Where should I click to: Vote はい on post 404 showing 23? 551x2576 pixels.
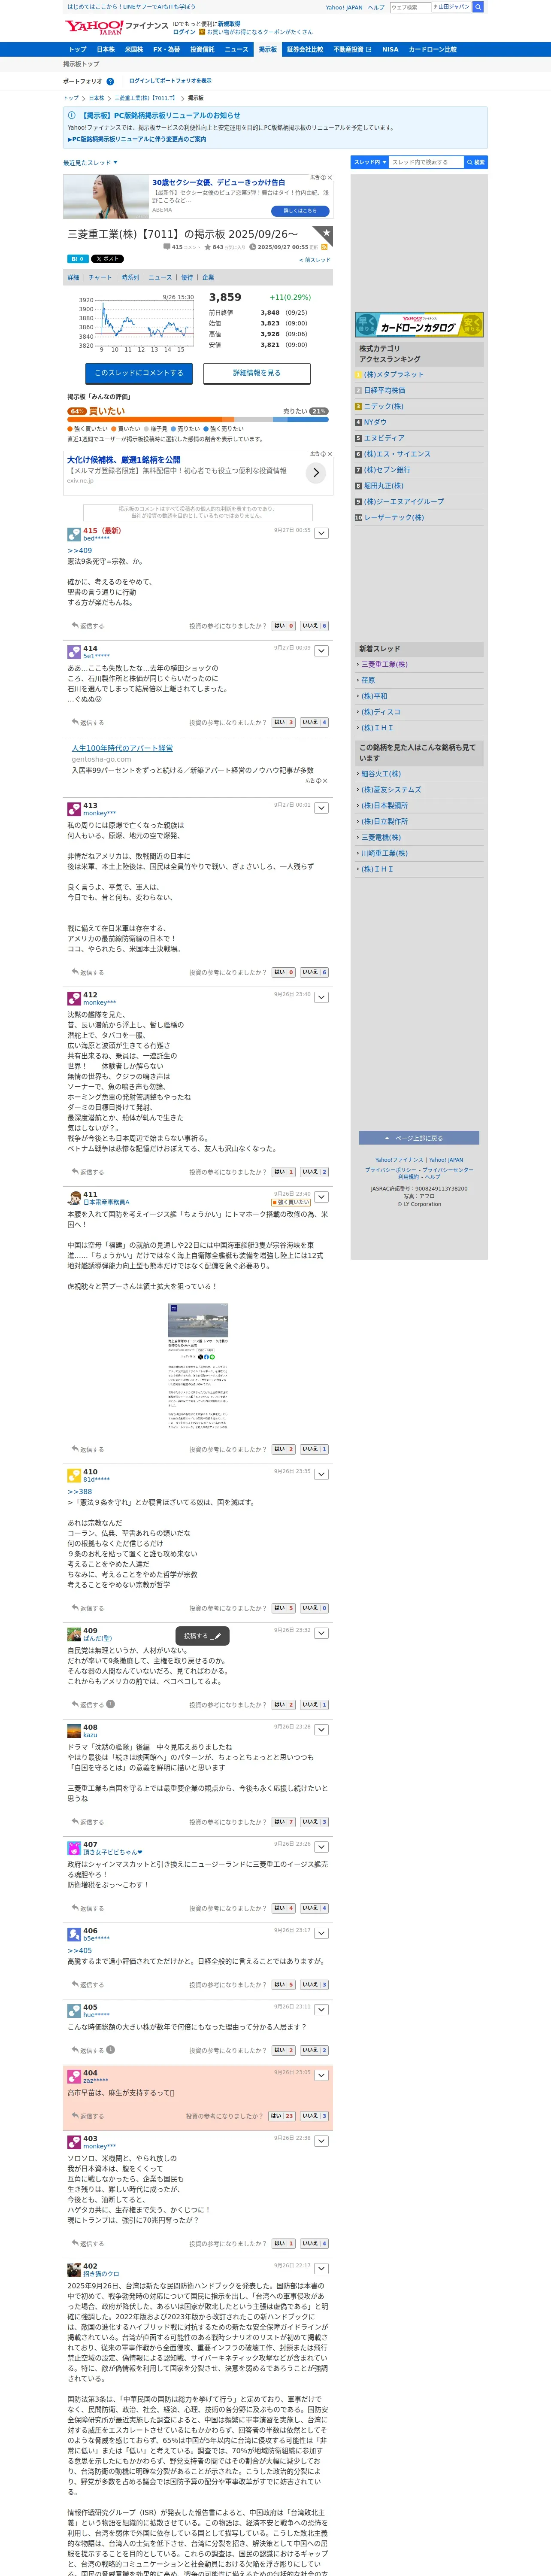(282, 2116)
